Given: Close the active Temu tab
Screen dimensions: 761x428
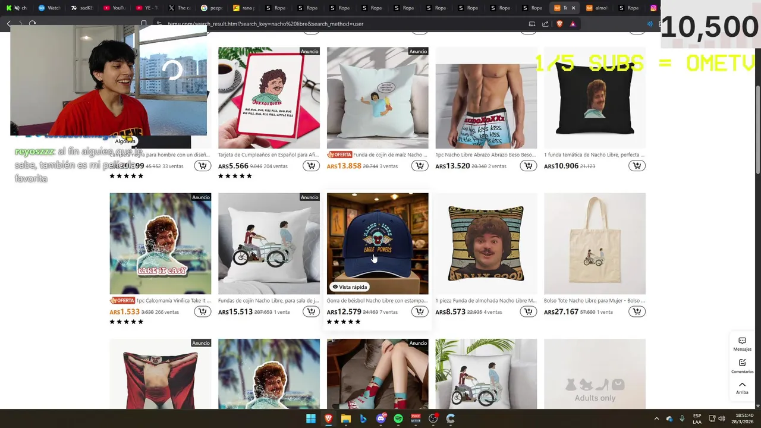Looking at the screenshot, I should pyautogui.click(x=573, y=8).
